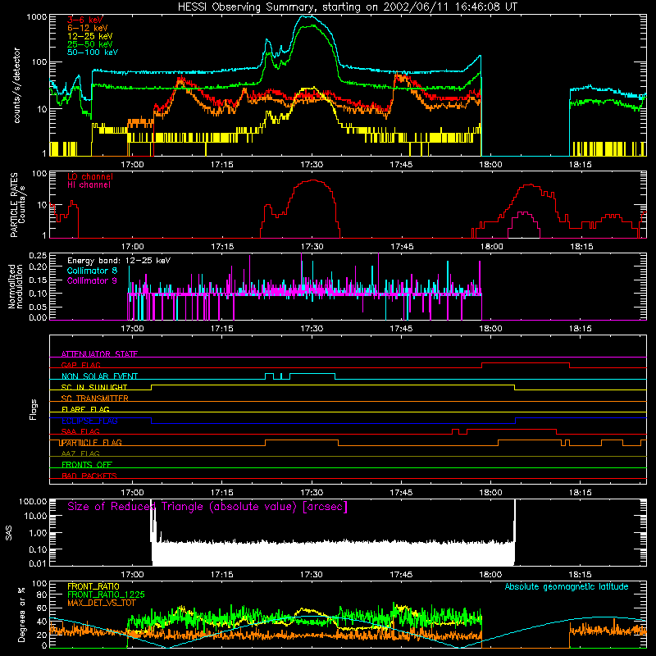Click the green FRONTS_OFF label
Viewport: 656px width, 656px height.
click(87, 465)
